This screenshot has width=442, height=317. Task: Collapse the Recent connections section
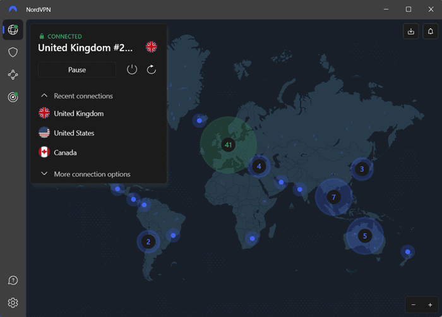click(x=76, y=96)
